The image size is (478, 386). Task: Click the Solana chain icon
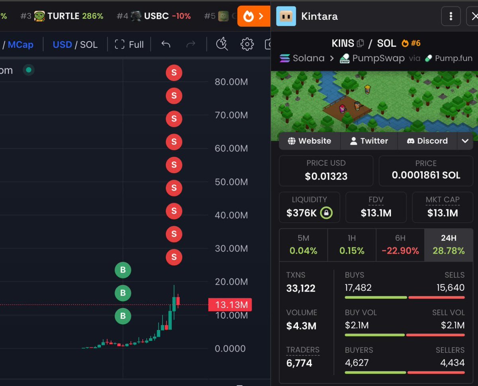[x=285, y=58]
